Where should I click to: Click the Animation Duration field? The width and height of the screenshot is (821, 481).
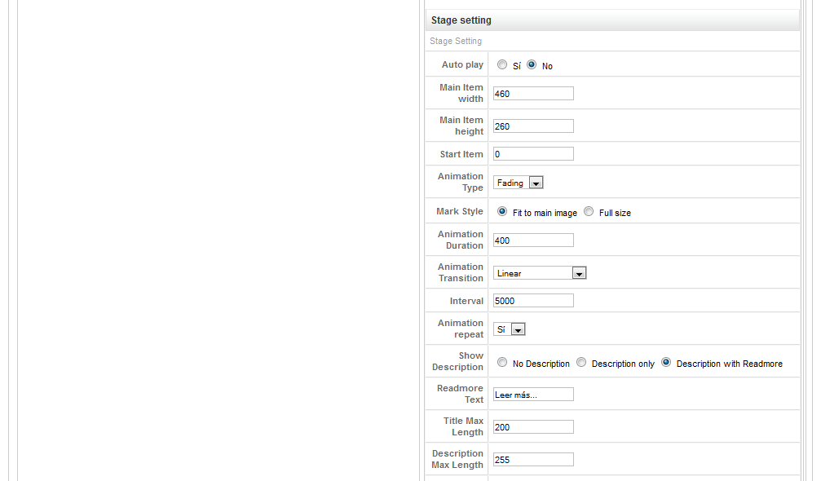point(533,240)
